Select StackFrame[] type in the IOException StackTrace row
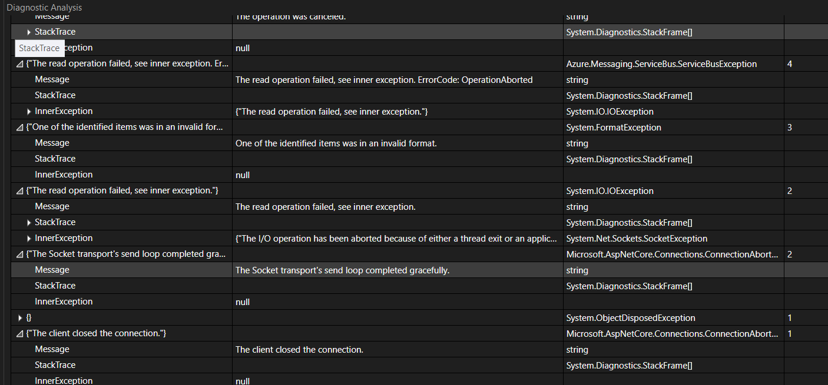Viewport: 828px width, 385px height. point(629,223)
